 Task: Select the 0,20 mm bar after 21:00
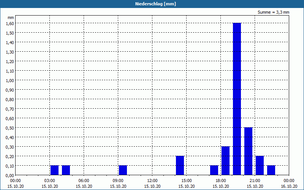click(260, 165)
